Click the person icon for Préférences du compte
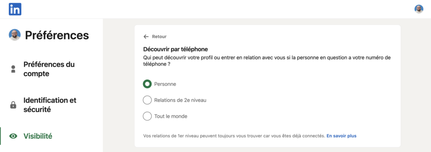431x152 pixels. coord(13,69)
